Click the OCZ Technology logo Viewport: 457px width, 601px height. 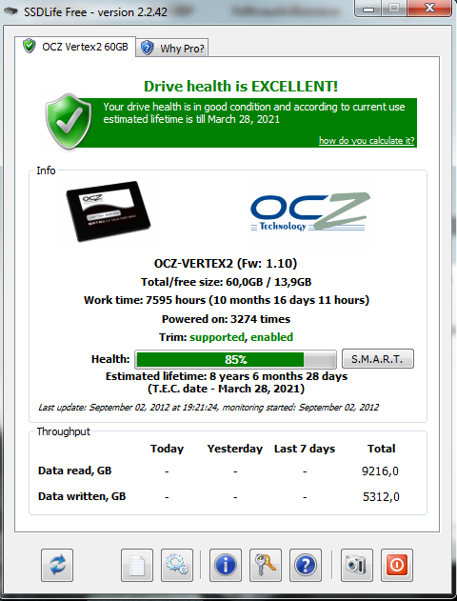click(309, 212)
